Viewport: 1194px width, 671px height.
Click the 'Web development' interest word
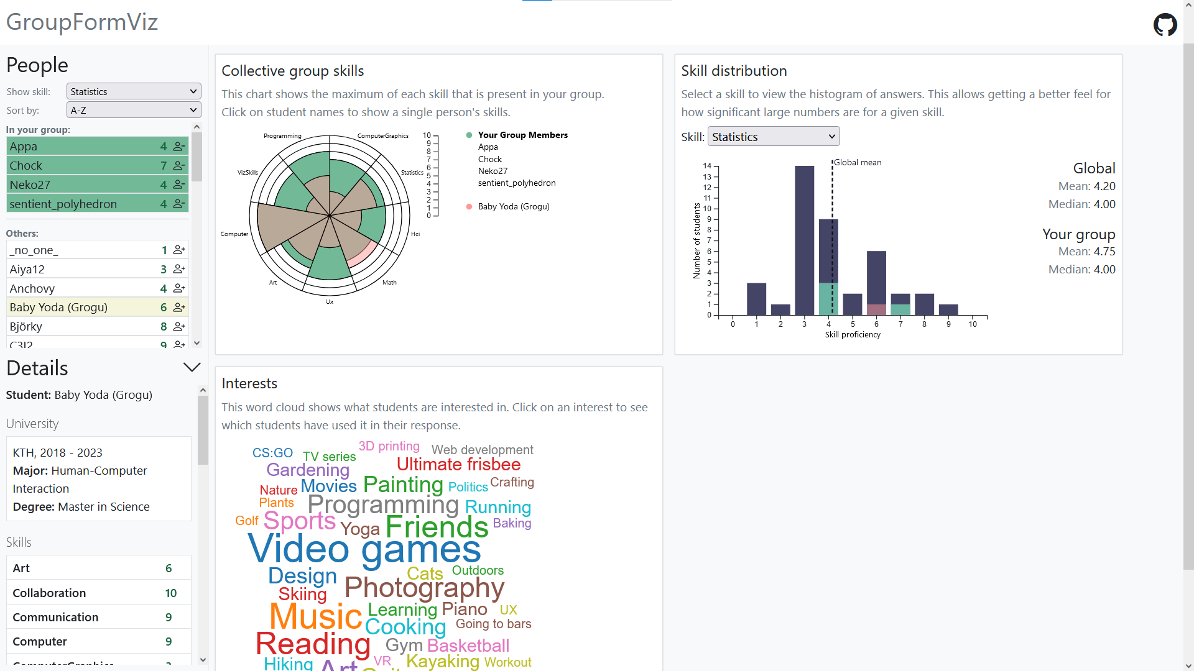click(483, 450)
